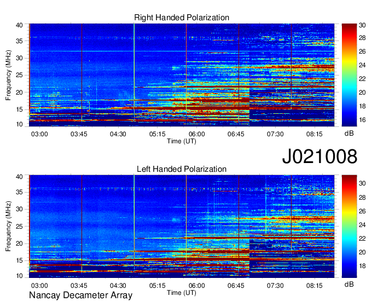Click the 22 dB value on Right Handed color bar
Image resolution: width=372 pixels, height=302 pixels.
click(362, 79)
